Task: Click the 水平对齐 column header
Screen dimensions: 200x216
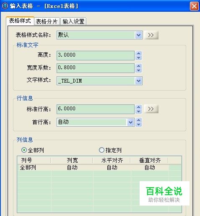Action: coord(112,160)
